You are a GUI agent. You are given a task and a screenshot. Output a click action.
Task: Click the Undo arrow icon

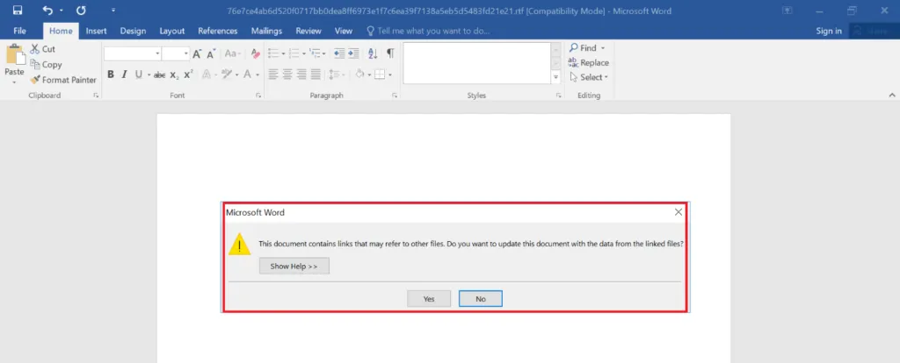coord(47,11)
